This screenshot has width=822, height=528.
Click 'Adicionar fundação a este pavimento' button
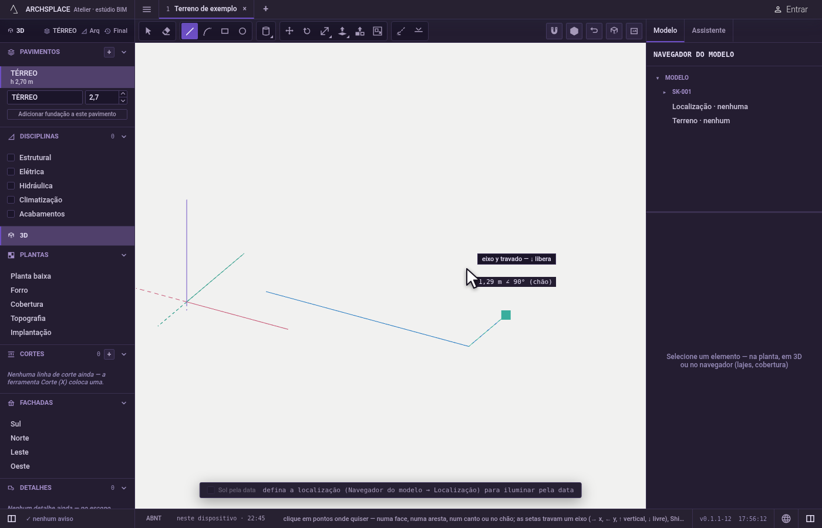[67, 114]
